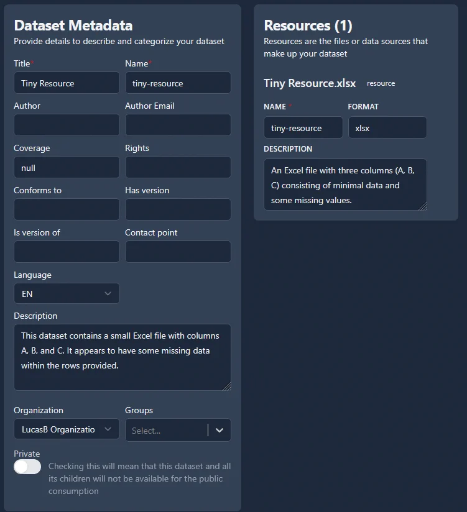Select the Name field showing tiny-resource
467x512 pixels.
(x=178, y=83)
